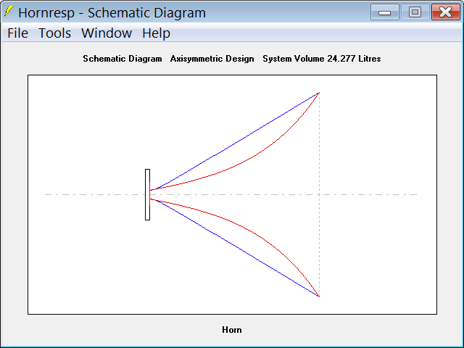The image size is (464, 348).
Task: Click the 'Horn' caption below diagram
Action: click(232, 330)
